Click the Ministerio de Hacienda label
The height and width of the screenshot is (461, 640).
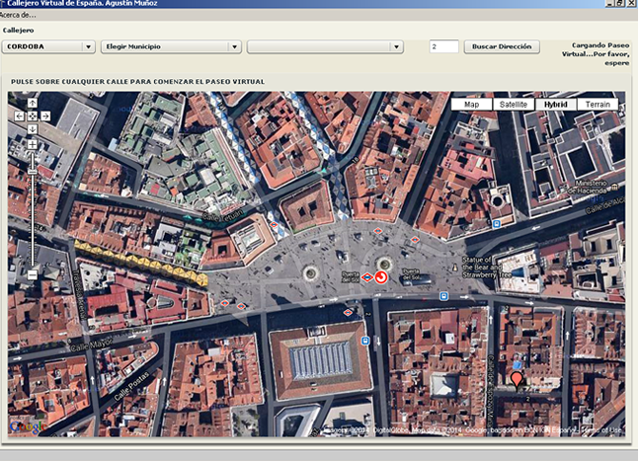coord(588,187)
